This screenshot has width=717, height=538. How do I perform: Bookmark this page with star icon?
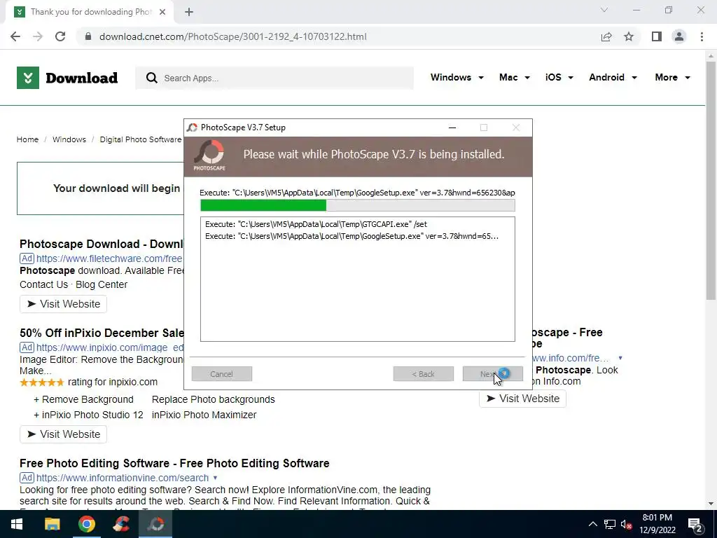pos(629,36)
